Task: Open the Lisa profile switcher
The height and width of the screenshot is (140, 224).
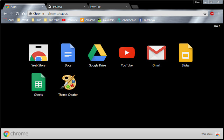Action: click(197, 2)
